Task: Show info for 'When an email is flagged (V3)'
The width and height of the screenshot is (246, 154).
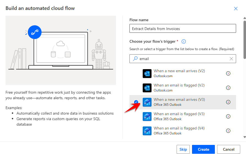Action: pos(228,117)
